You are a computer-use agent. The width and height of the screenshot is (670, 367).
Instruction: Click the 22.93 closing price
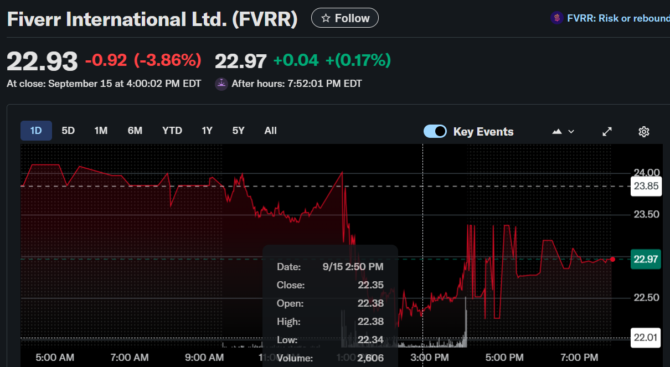(42, 61)
